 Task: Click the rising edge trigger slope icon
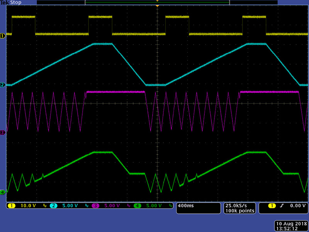click(x=282, y=206)
